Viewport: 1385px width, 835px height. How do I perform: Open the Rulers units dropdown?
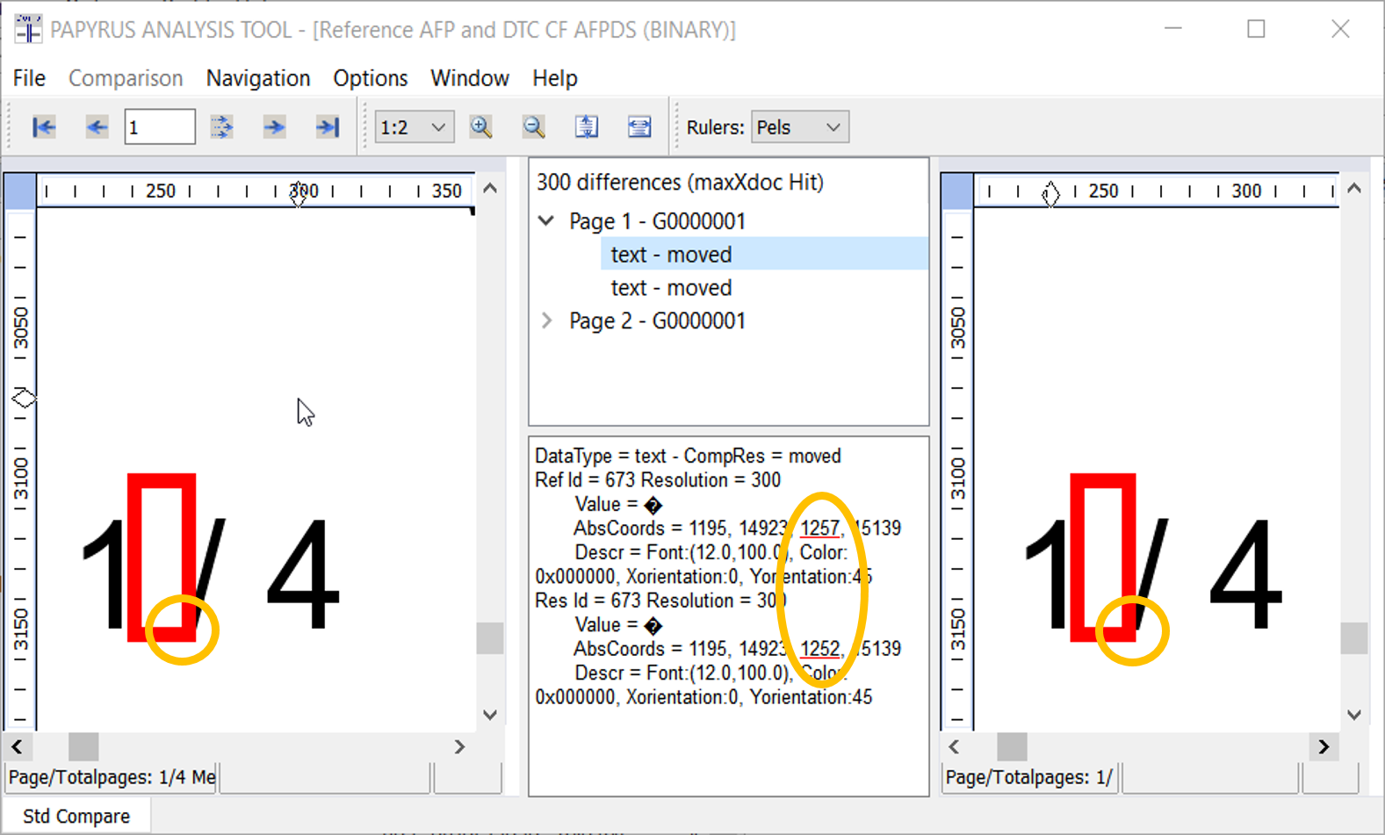(833, 127)
